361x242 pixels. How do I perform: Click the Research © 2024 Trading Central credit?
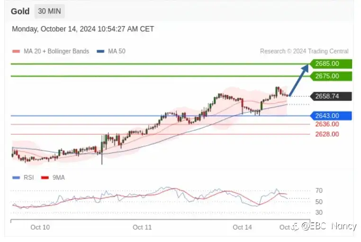pos(304,51)
